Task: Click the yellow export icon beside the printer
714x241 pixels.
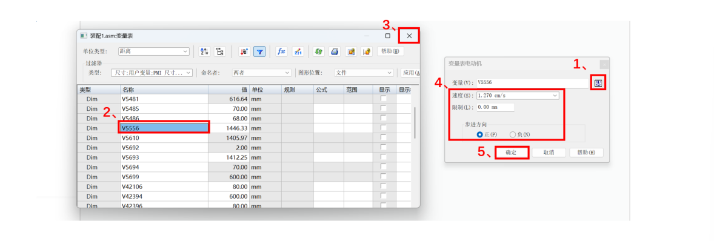Action: (350, 51)
